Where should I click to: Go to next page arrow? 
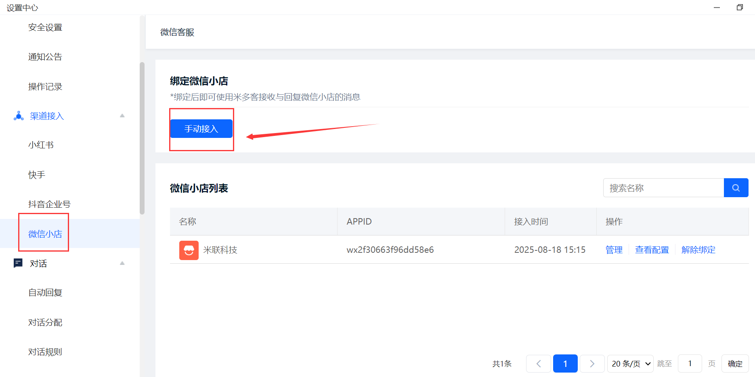(592, 364)
